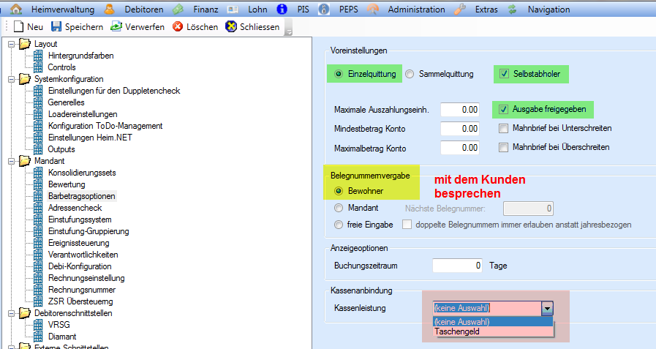This screenshot has height=349, width=656.
Task: Click the Extras wrench icon
Action: pos(460,9)
